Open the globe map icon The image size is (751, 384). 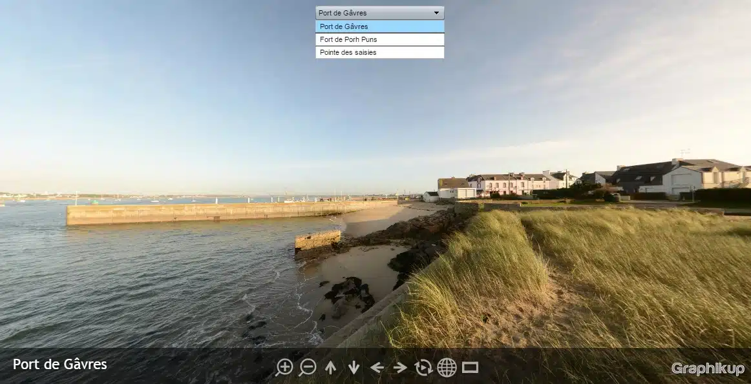pyautogui.click(x=447, y=367)
